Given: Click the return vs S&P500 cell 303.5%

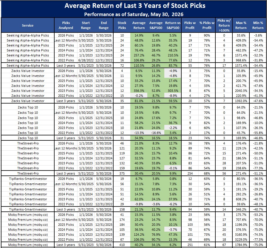Looking at the screenshot, I should (173, 91).
